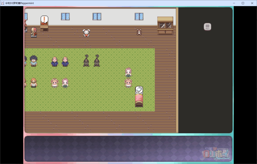
Task: Click the exclamation mark speech bubble
Action: [x=44, y=20]
